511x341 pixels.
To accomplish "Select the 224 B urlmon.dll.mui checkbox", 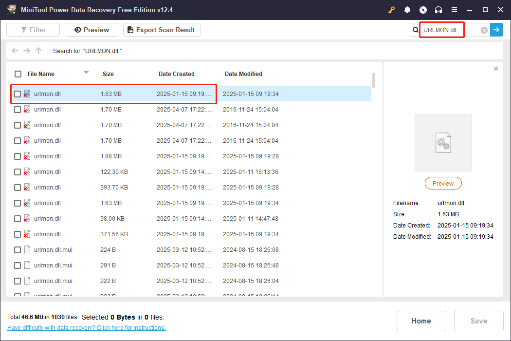I will (x=18, y=250).
